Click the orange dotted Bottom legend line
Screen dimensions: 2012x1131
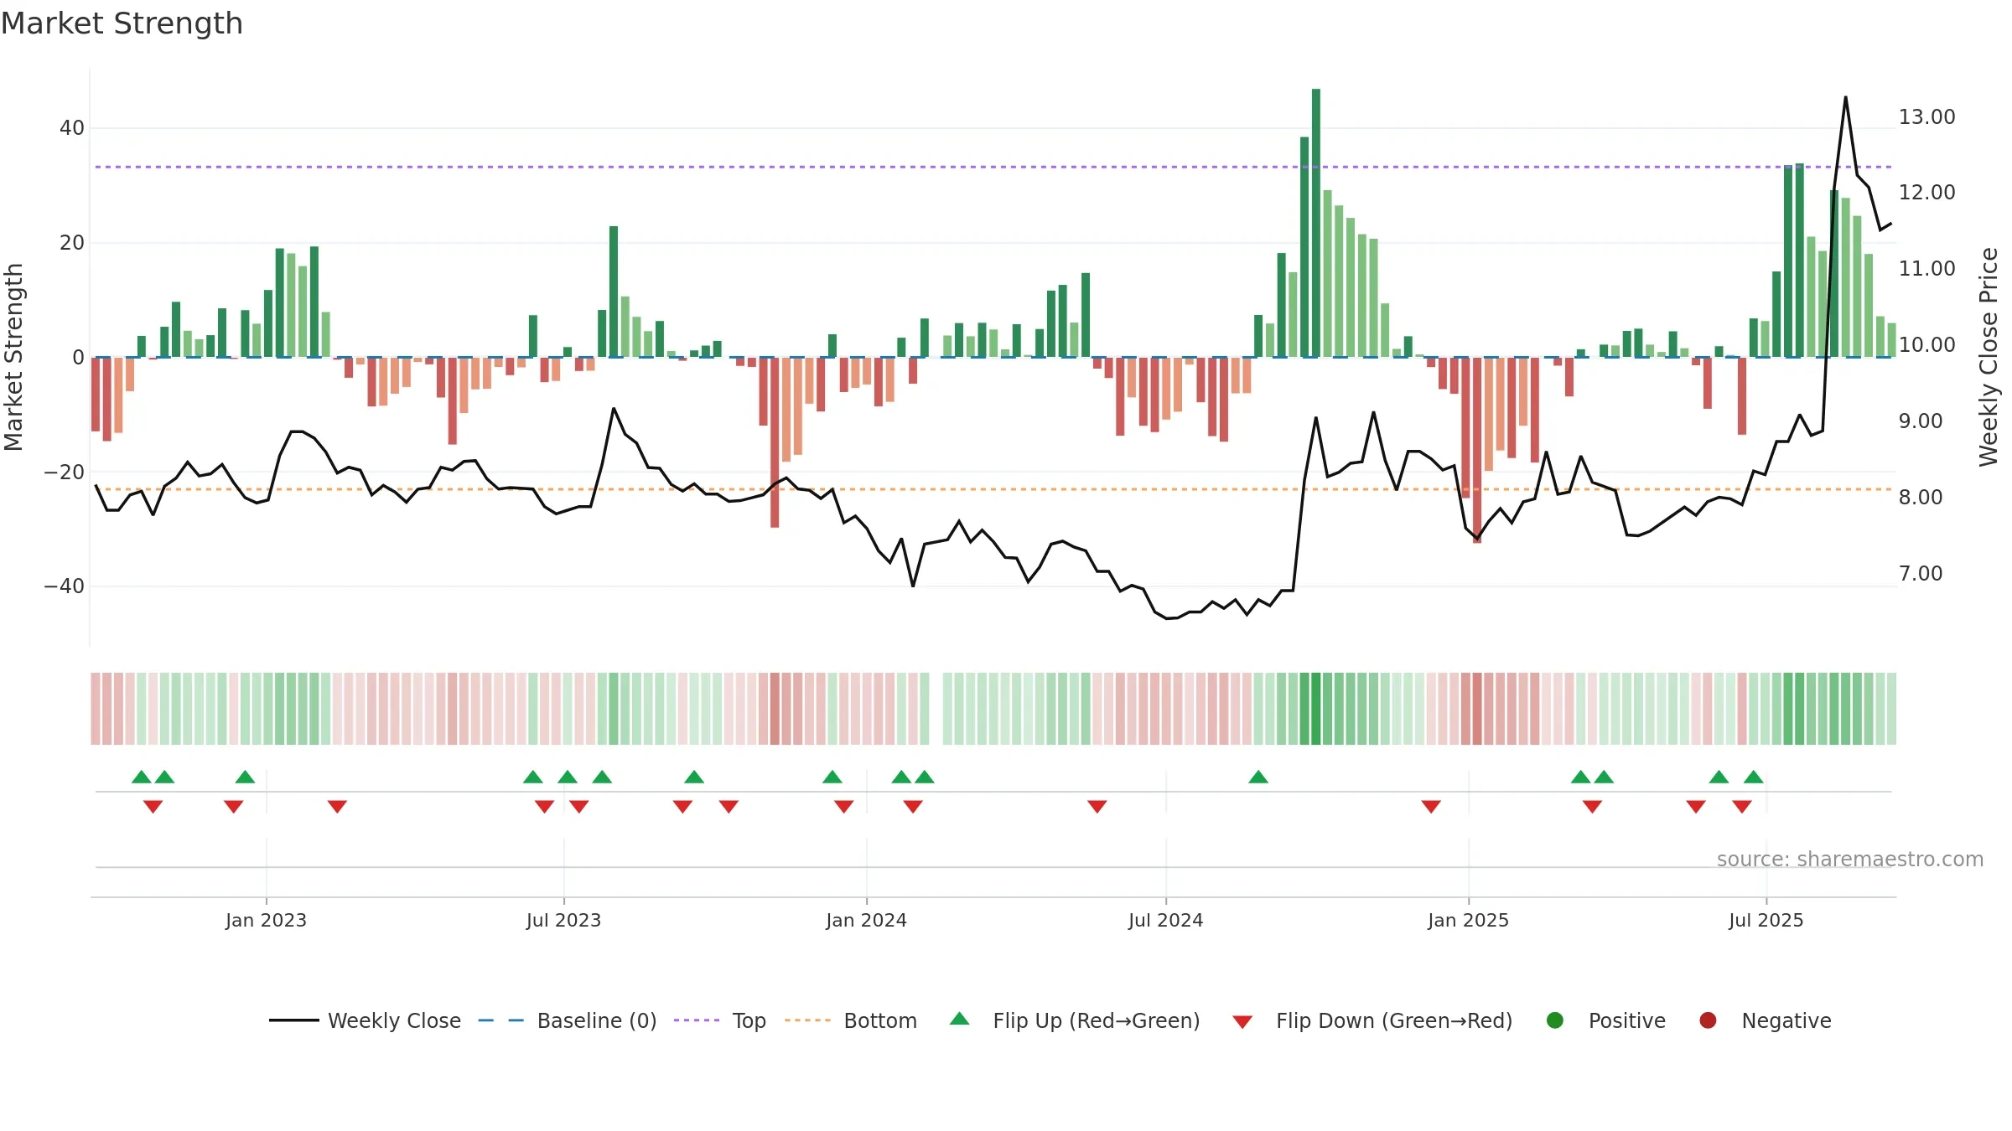[807, 1020]
